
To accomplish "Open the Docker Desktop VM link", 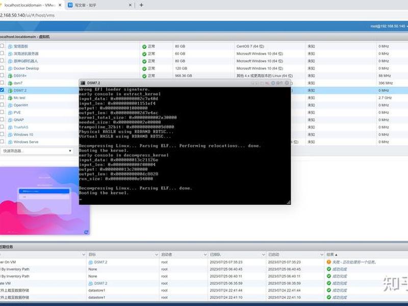I will (27, 68).
